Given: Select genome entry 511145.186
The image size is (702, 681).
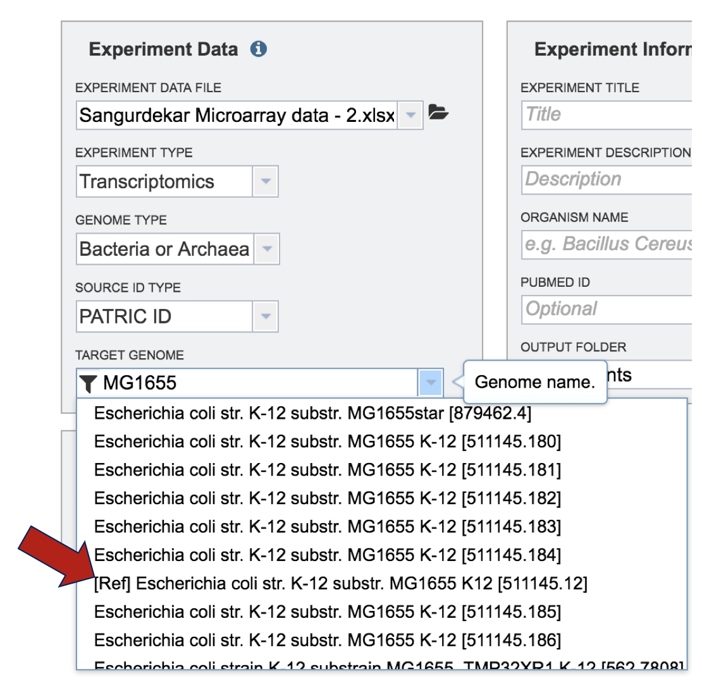Looking at the screenshot, I should 327,640.
